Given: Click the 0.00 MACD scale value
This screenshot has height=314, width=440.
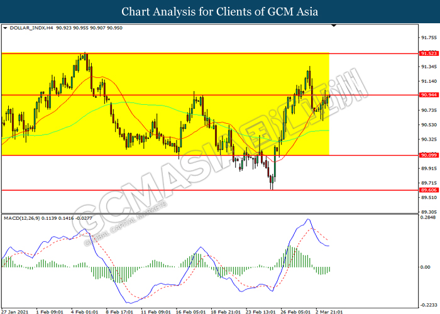Looking at the screenshot, I should tap(426, 267).
